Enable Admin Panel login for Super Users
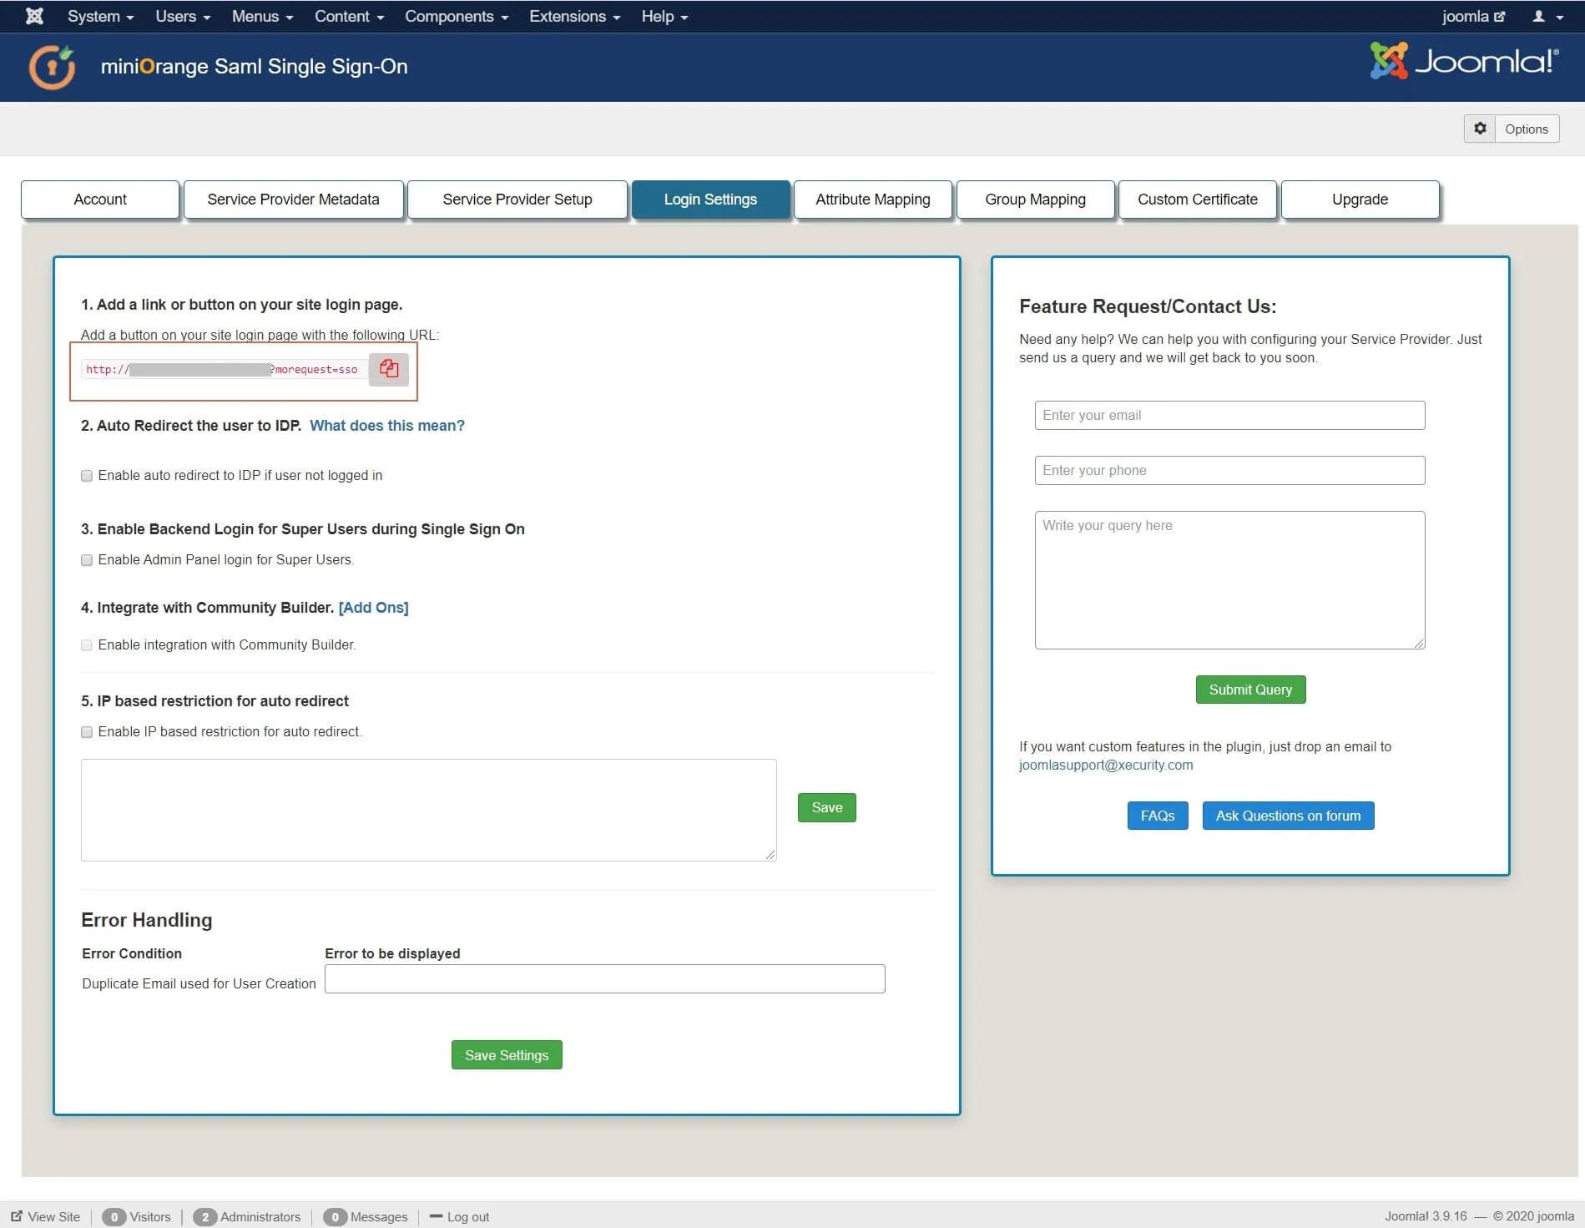The width and height of the screenshot is (1585, 1228). (87, 560)
